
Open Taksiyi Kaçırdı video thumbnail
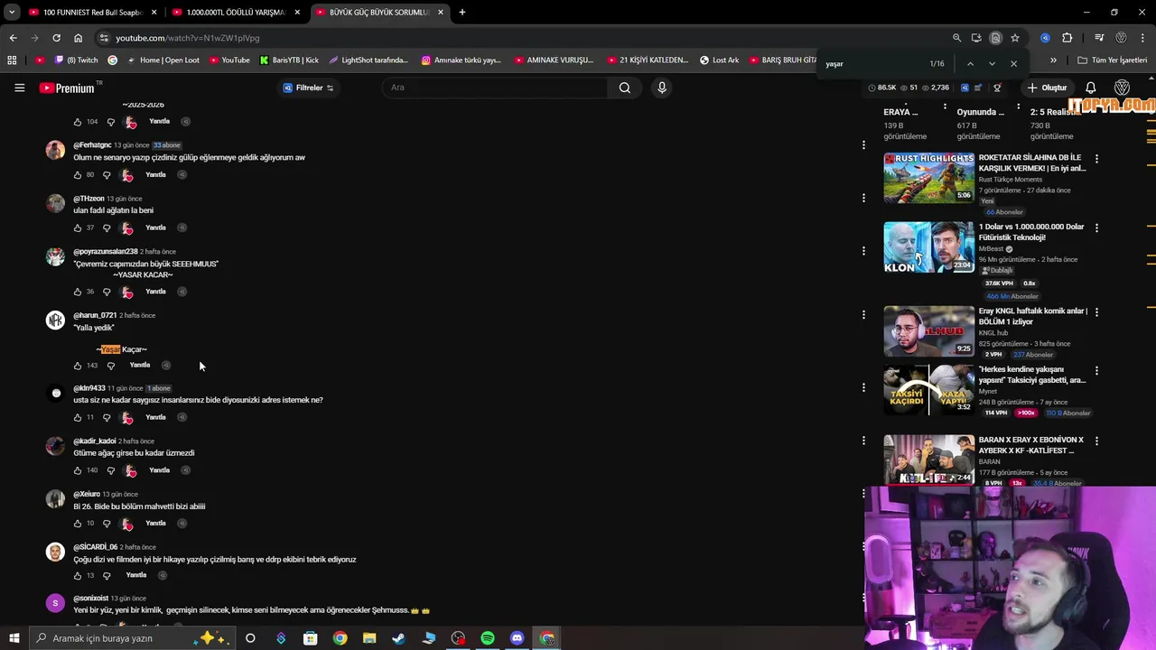coord(928,389)
